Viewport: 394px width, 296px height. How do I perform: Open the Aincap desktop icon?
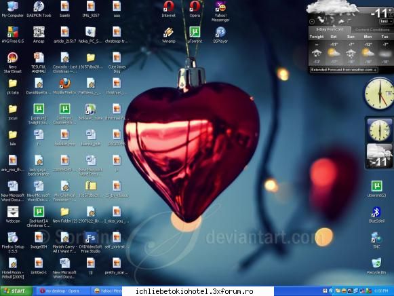(x=39, y=35)
